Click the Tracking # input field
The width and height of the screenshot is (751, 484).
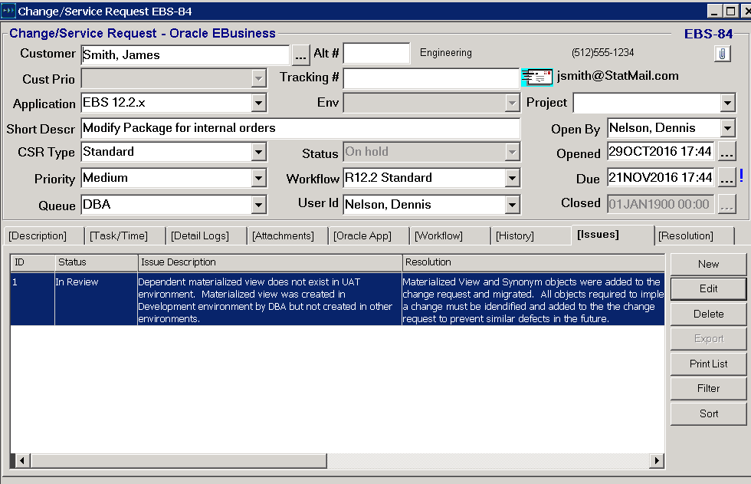tap(431, 78)
